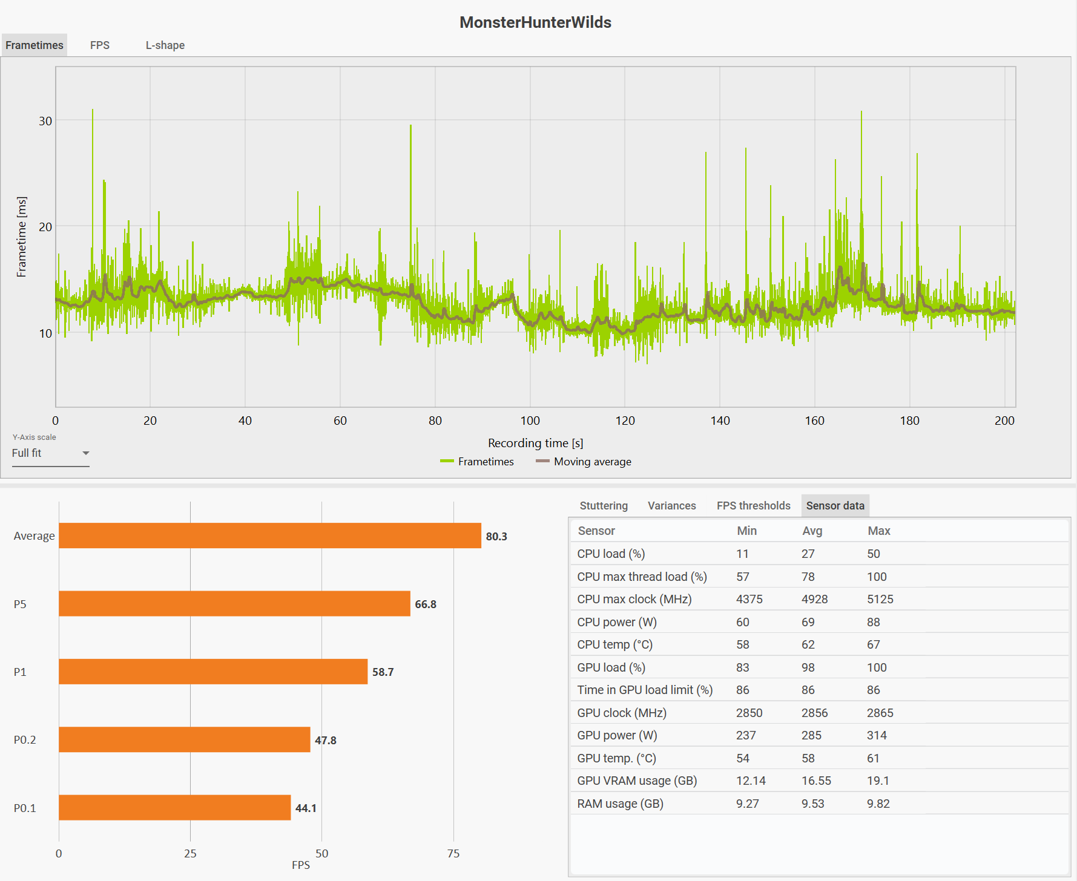Click the P5 orange bar

(234, 603)
